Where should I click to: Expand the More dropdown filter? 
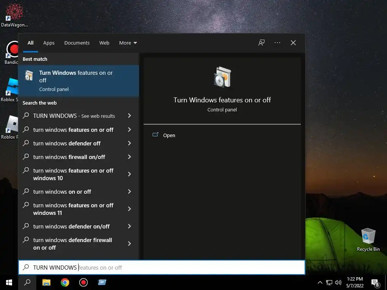[x=128, y=43]
